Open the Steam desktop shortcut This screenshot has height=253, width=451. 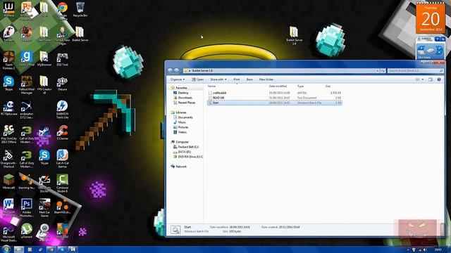tap(44, 133)
